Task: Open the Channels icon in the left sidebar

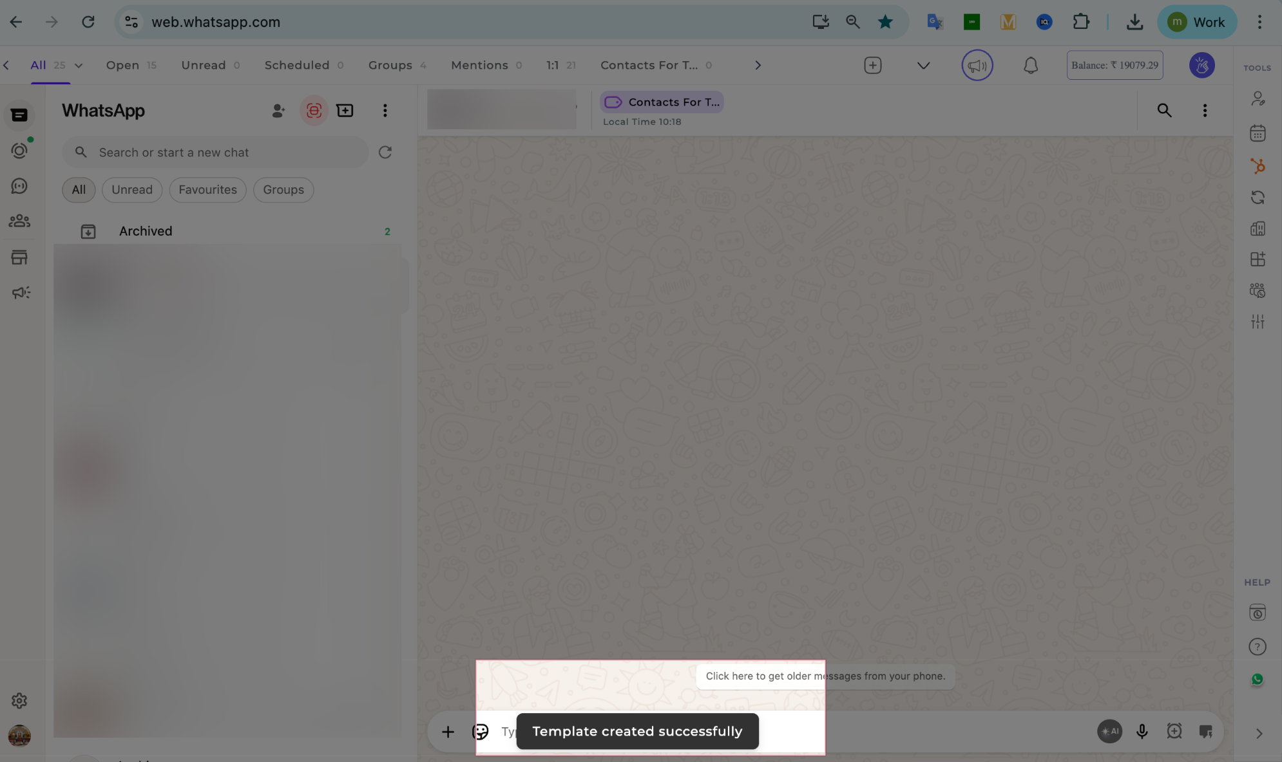Action: pos(19,185)
